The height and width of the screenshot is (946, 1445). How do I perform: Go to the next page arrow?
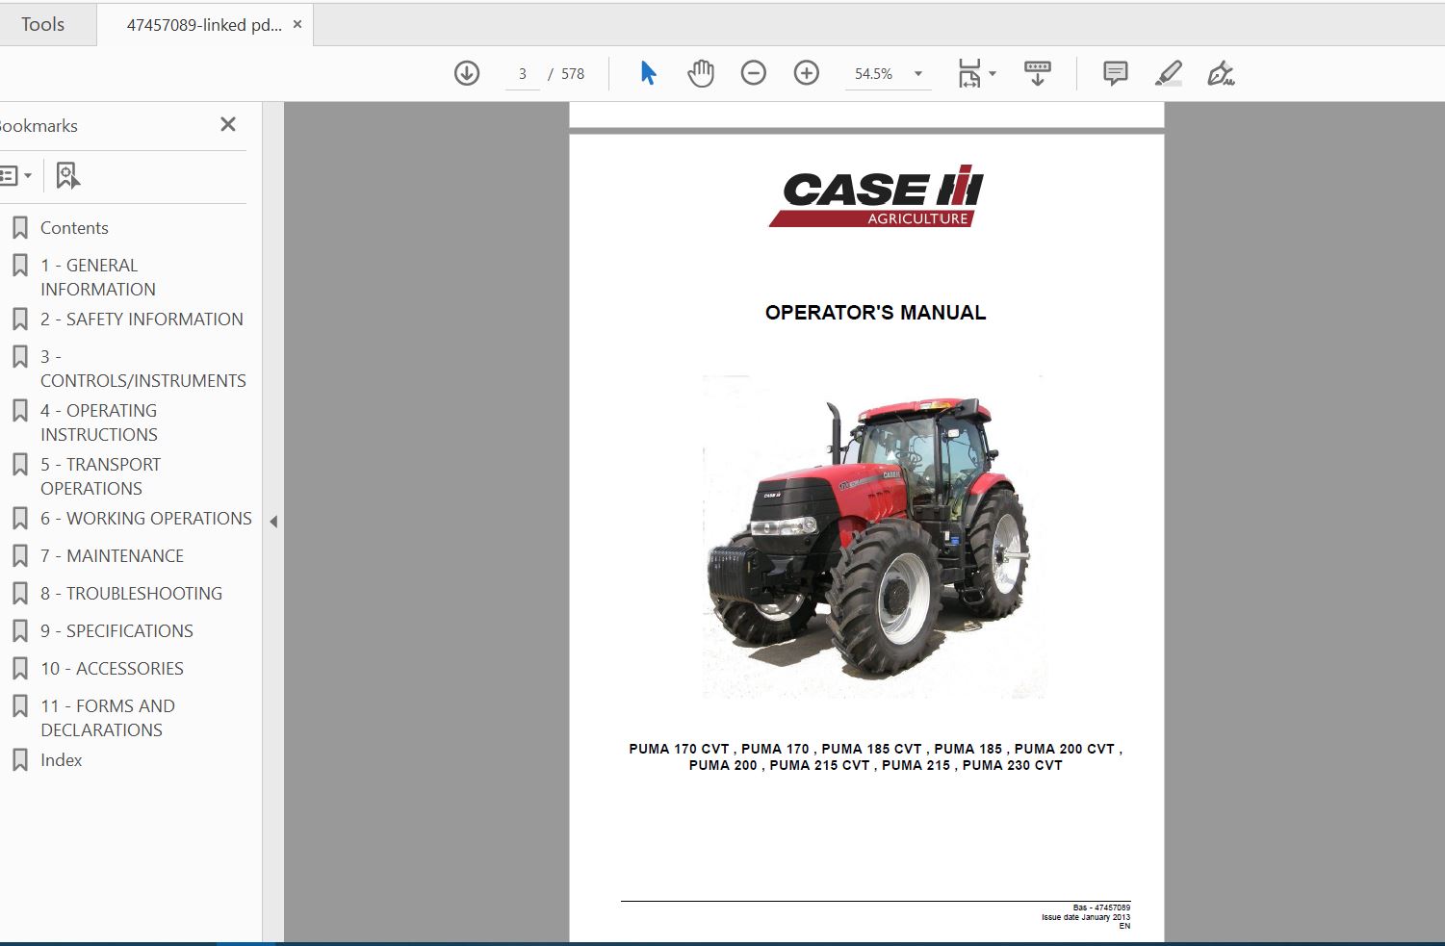coord(467,73)
